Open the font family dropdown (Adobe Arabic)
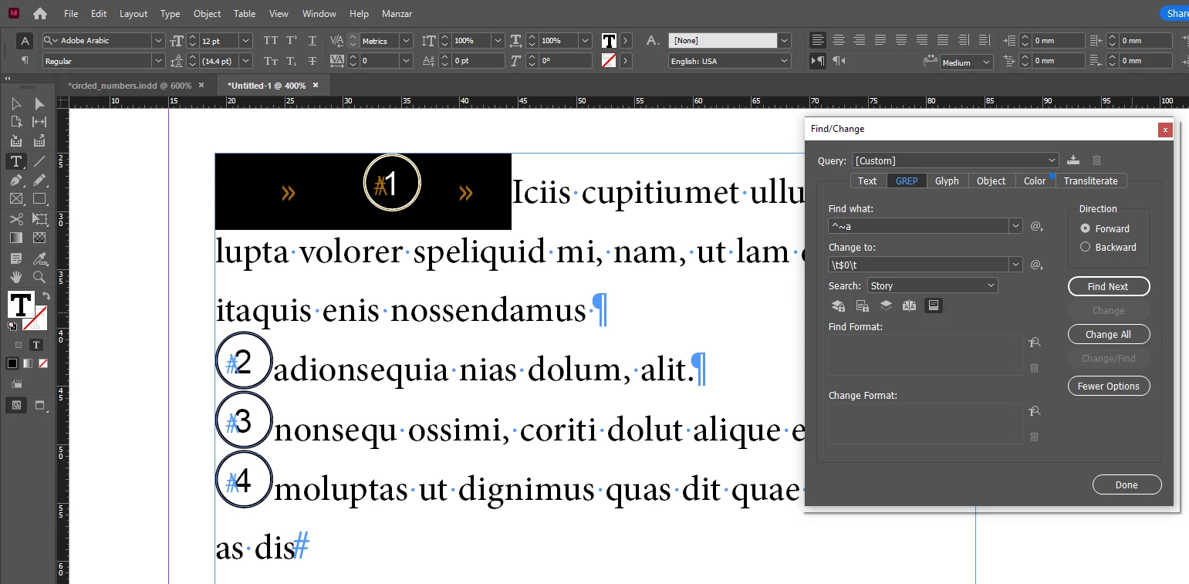This screenshot has height=584, width=1189. [158, 40]
